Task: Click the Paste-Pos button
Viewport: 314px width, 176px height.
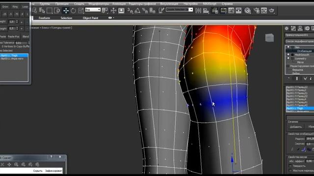Action: tap(13, 37)
